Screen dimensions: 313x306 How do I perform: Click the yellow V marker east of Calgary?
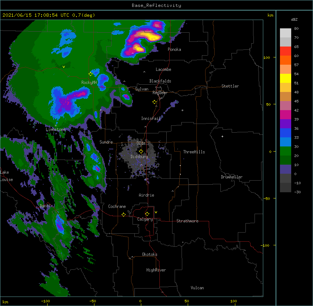(156, 212)
